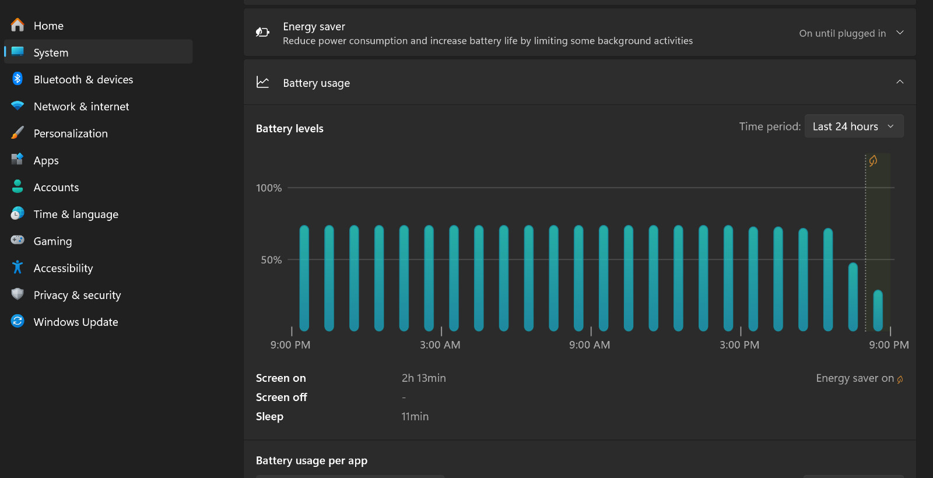The width and height of the screenshot is (933, 478).
Task: Click the Energy saver on legend label
Action: (855, 378)
